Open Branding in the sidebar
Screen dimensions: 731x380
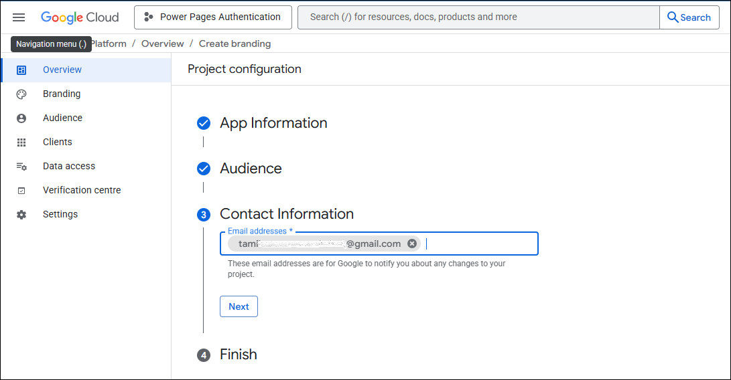pos(86,94)
